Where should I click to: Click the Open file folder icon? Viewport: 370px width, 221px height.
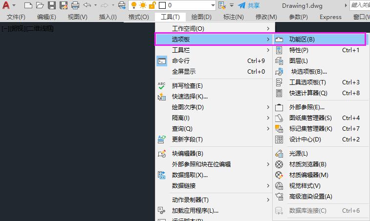[40, 5]
